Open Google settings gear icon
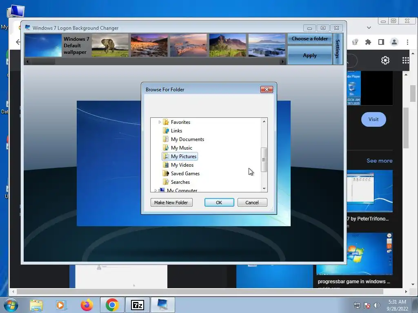 click(385, 60)
